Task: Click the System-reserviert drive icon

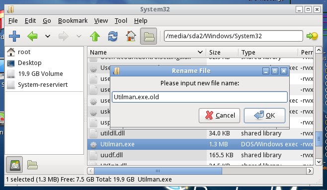Action: point(11,85)
